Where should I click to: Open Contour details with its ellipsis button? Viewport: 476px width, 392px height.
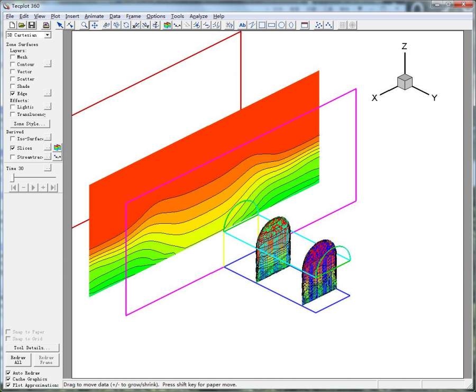[48, 64]
